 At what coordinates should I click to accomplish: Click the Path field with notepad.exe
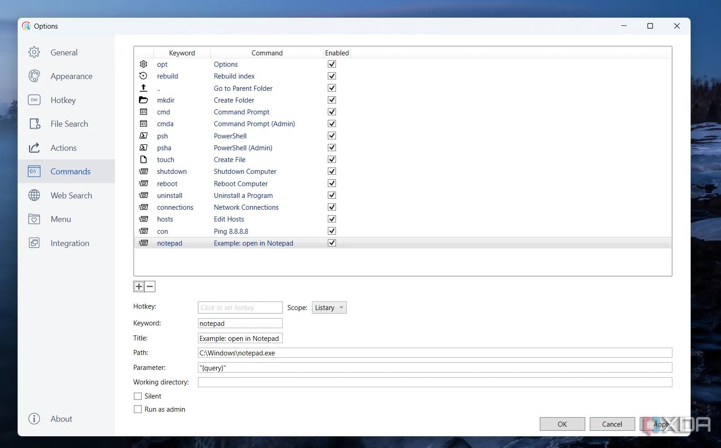(x=435, y=353)
